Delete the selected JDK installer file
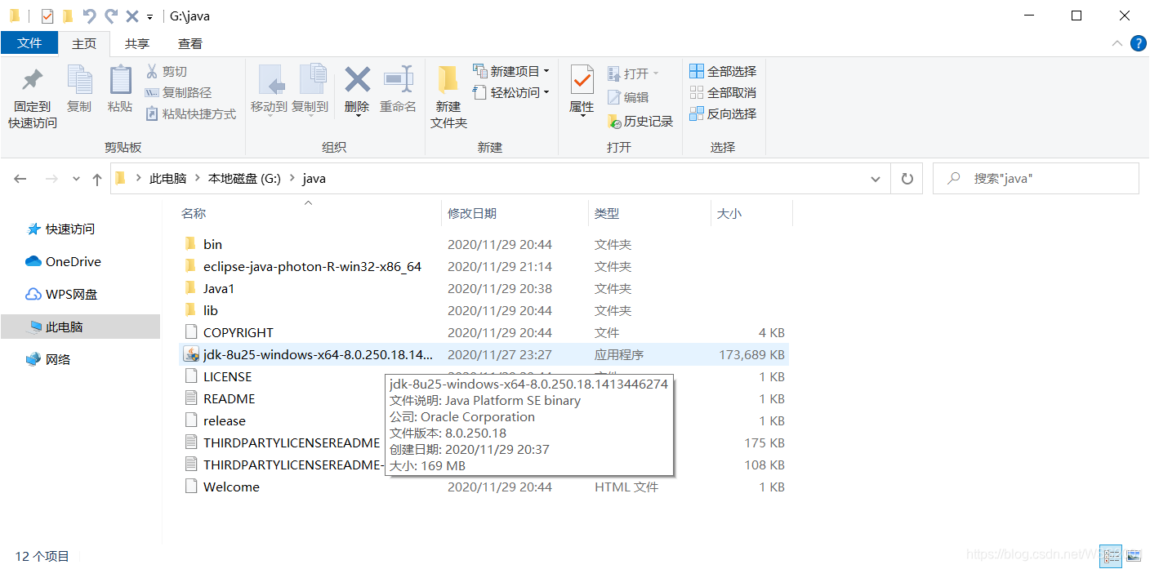Viewport: 1150px width, 569px height. tap(357, 90)
